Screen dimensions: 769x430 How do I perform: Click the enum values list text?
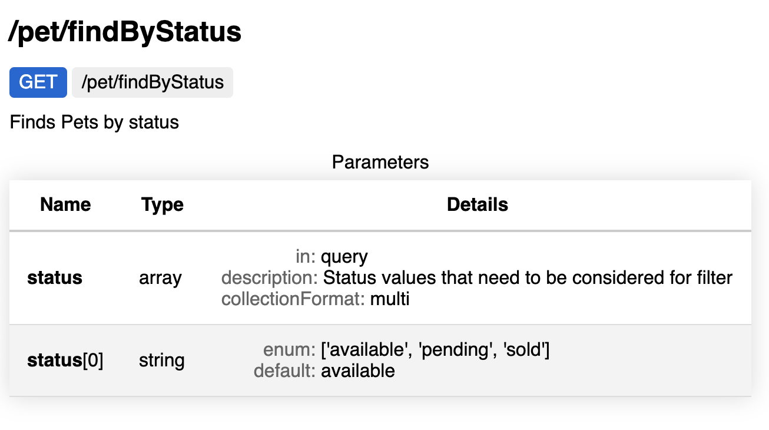tap(435, 350)
